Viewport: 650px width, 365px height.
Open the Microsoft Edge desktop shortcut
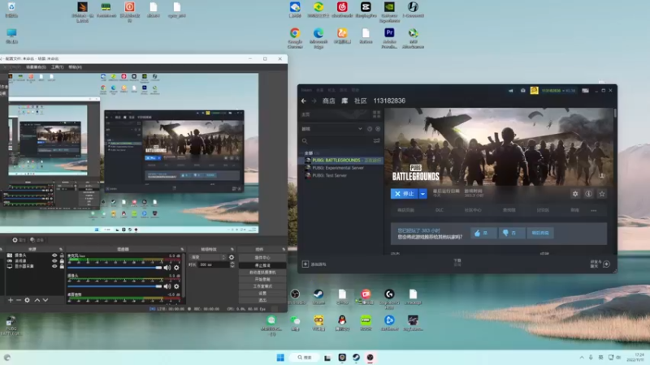pos(318,36)
